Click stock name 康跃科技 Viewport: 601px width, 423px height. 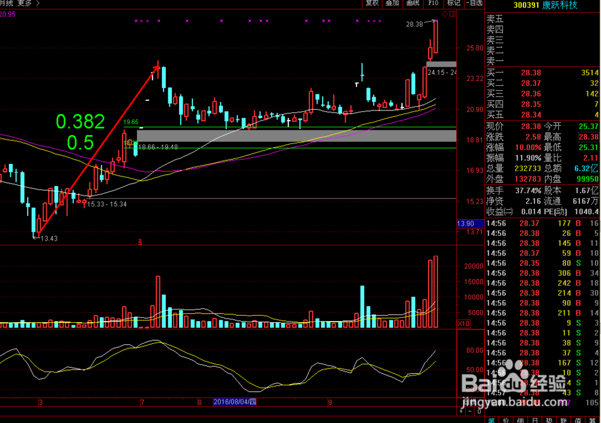tap(560, 5)
